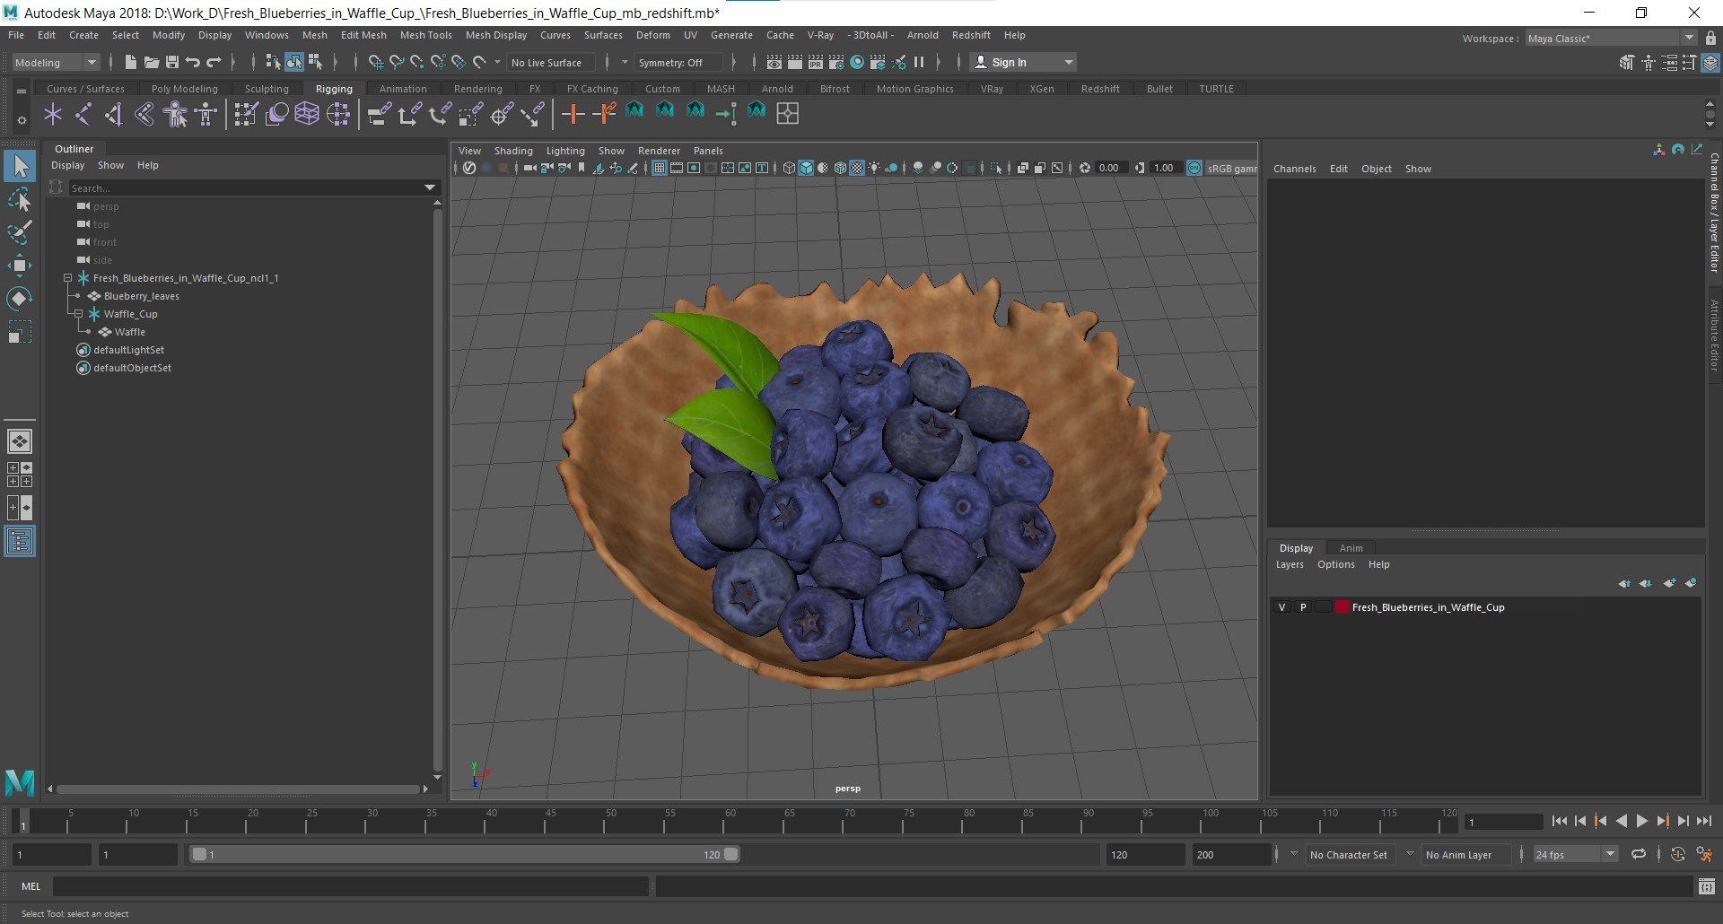Image resolution: width=1723 pixels, height=924 pixels.
Task: Open Outliner Display menu
Action: coord(67,165)
